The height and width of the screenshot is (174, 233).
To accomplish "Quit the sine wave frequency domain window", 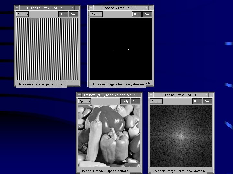I will point(148,15).
